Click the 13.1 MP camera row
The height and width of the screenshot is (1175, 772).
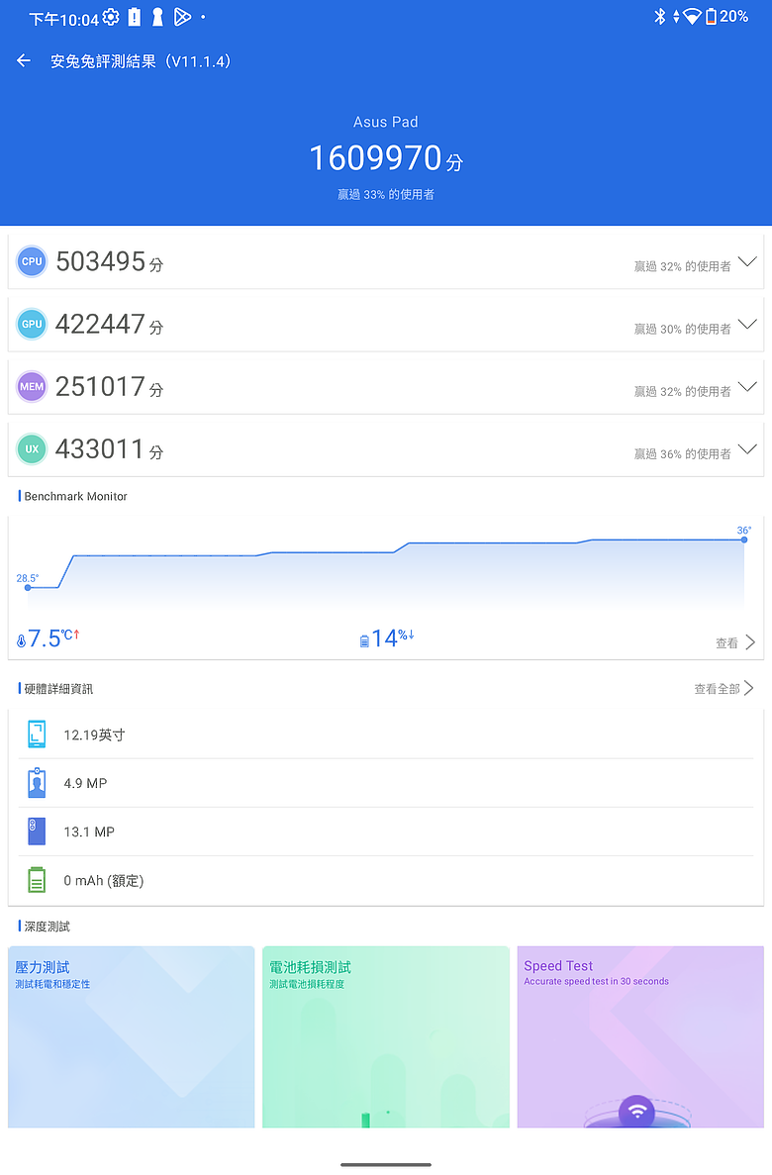[x=386, y=832]
